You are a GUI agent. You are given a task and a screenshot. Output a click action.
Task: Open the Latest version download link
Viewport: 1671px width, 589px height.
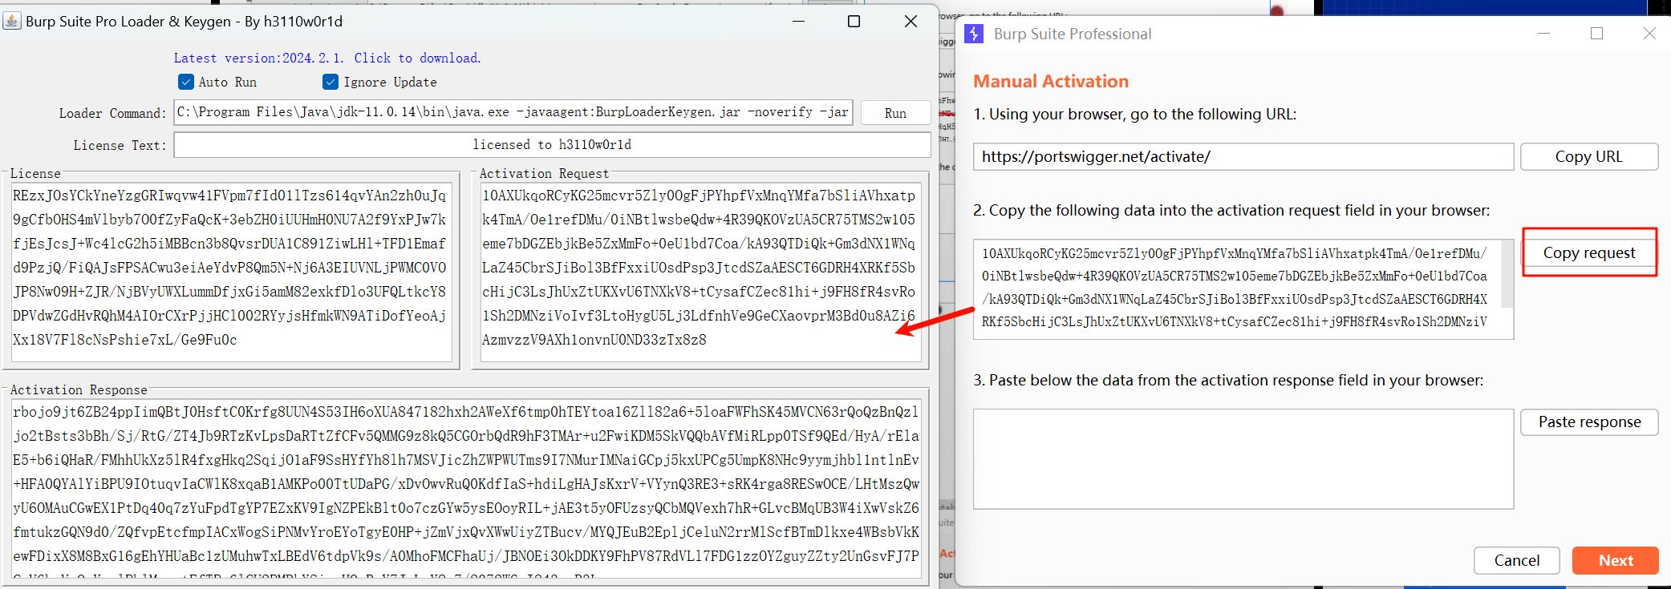(x=327, y=58)
